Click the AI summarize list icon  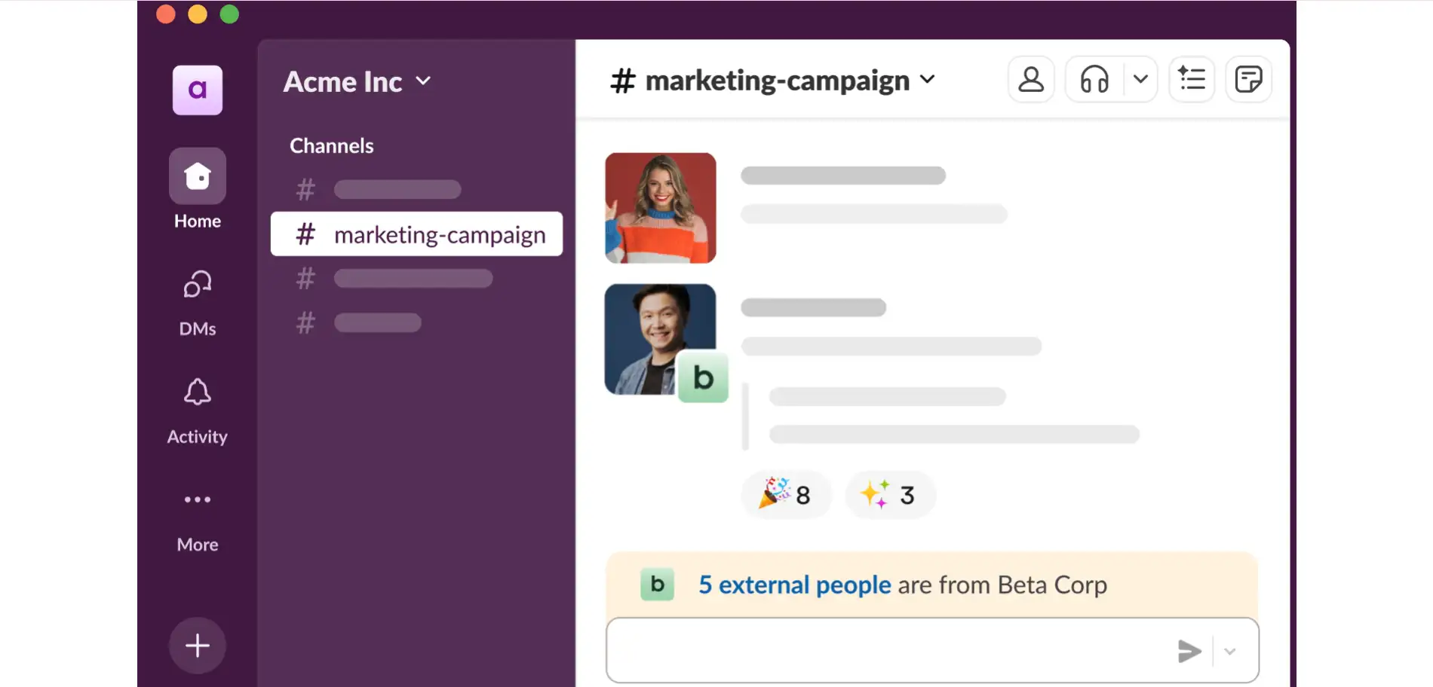pos(1192,78)
